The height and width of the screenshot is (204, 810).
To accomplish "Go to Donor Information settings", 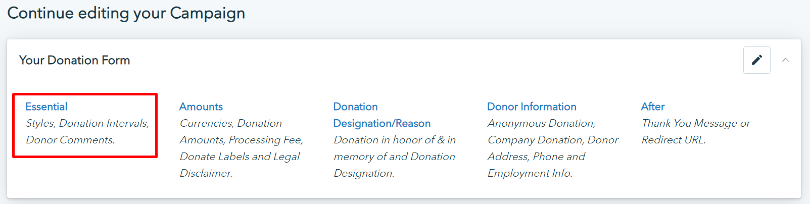I will pyautogui.click(x=532, y=107).
